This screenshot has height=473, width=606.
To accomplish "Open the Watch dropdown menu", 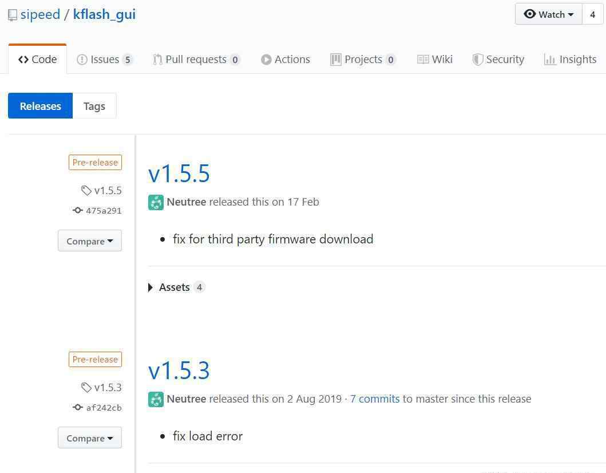I will tap(549, 14).
